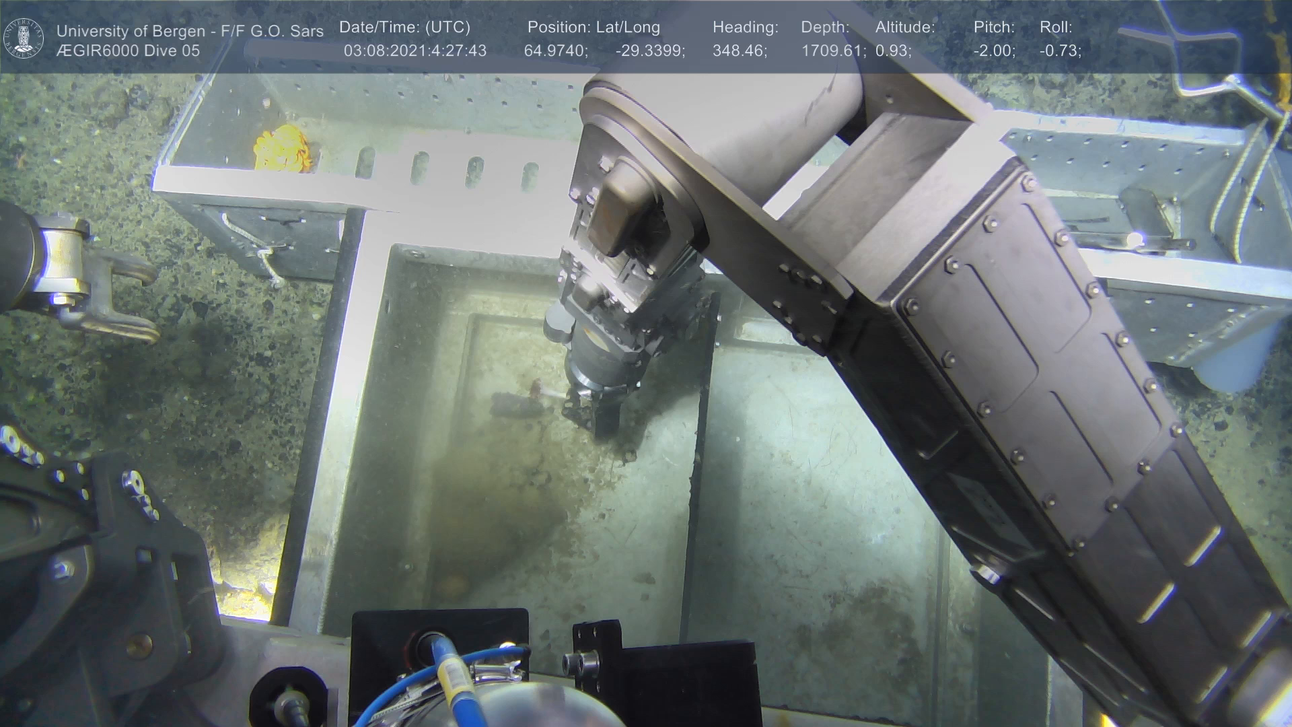The image size is (1292, 727).
Task: Click the 'ÆGIR6000 Dive 05' label
Action: point(128,51)
